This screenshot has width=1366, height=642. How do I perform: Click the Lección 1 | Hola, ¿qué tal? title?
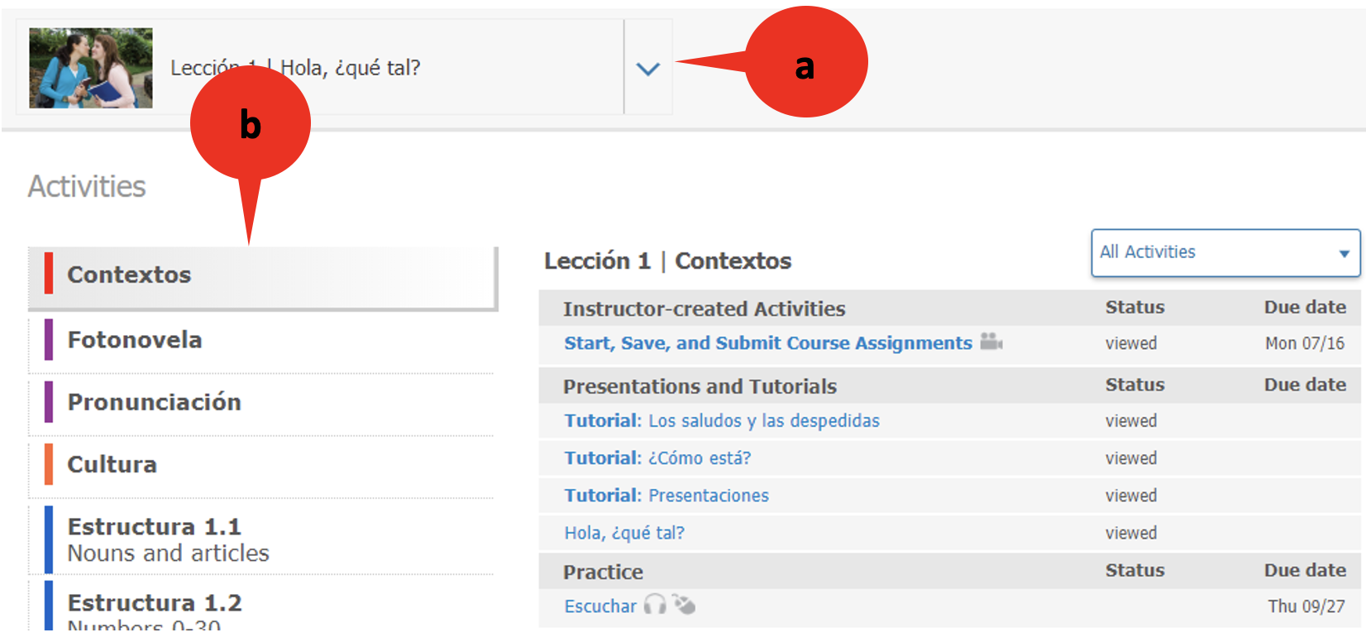pos(295,68)
